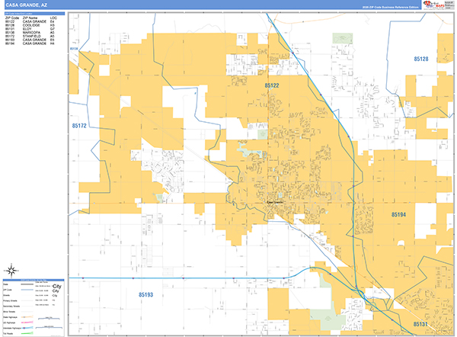The height and width of the screenshot is (337, 457).
Task: Click the MarketMAPS logo in header
Action: pyautogui.click(x=439, y=5)
